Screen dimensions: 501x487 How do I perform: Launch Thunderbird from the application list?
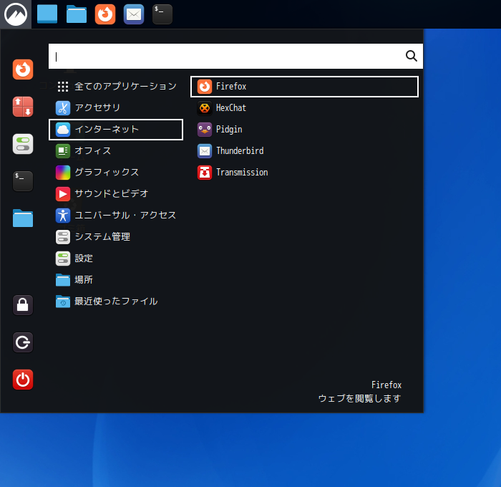(x=304, y=151)
